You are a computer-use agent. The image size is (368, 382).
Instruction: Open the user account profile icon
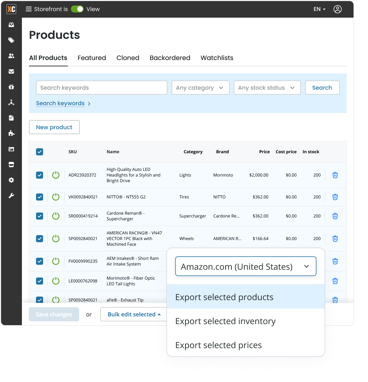click(337, 9)
